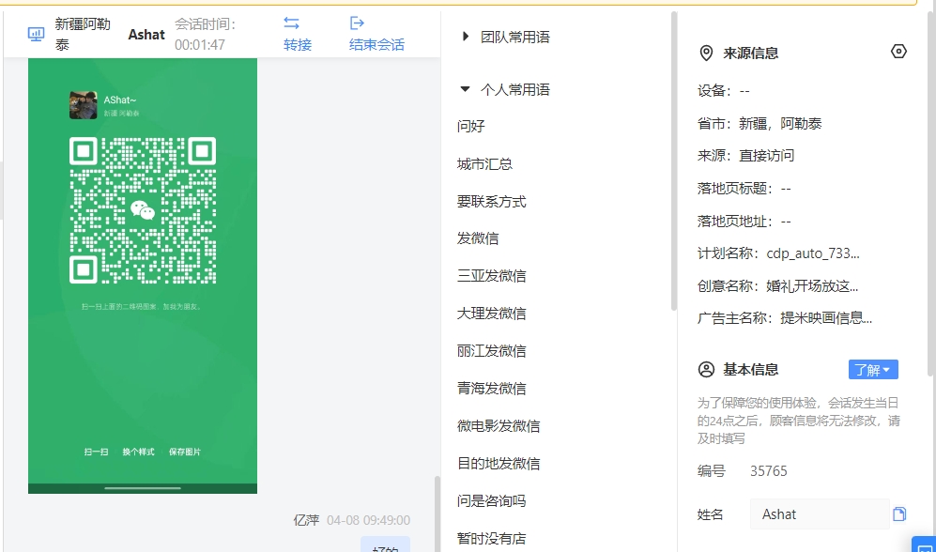Image resolution: width=936 pixels, height=552 pixels.
Task: Click the agent name 亿萍
Action: pyautogui.click(x=306, y=520)
